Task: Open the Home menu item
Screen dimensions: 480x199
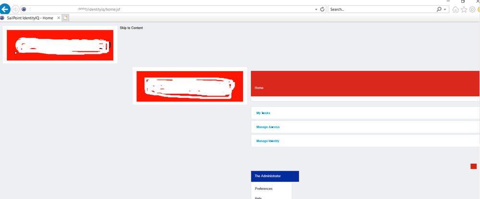Action: (x=259, y=88)
